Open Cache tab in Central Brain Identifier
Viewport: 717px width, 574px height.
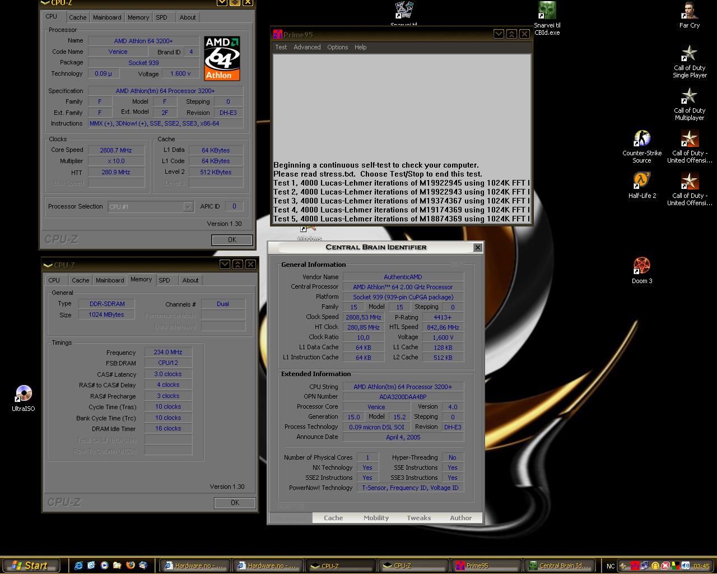[333, 518]
